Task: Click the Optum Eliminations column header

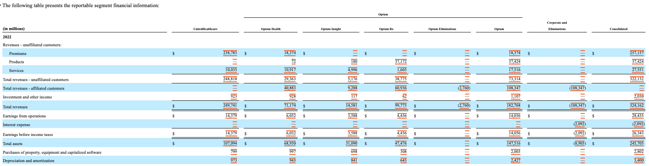Action: [x=442, y=29]
